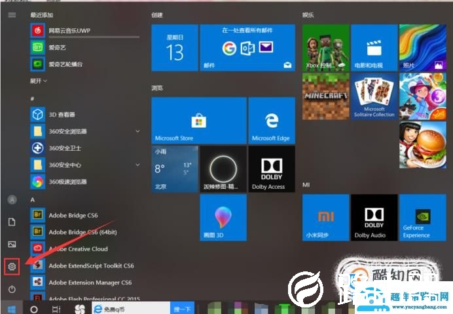Open Microsoft Store tile

(x=199, y=121)
